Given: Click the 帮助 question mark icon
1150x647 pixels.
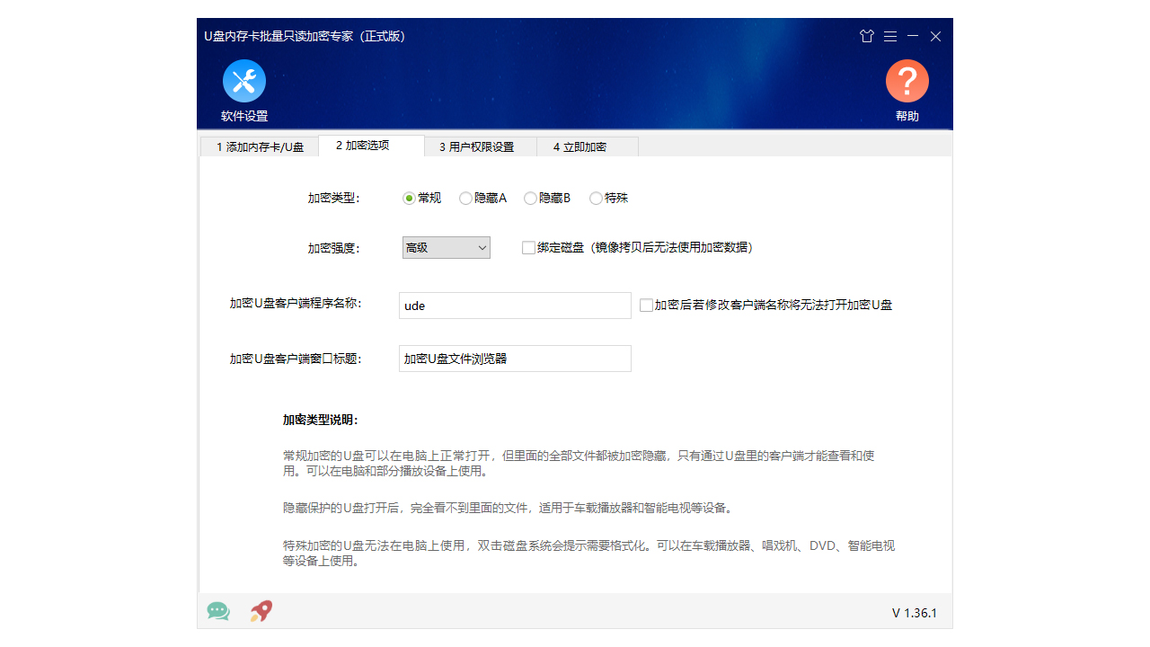Looking at the screenshot, I should pos(907,80).
